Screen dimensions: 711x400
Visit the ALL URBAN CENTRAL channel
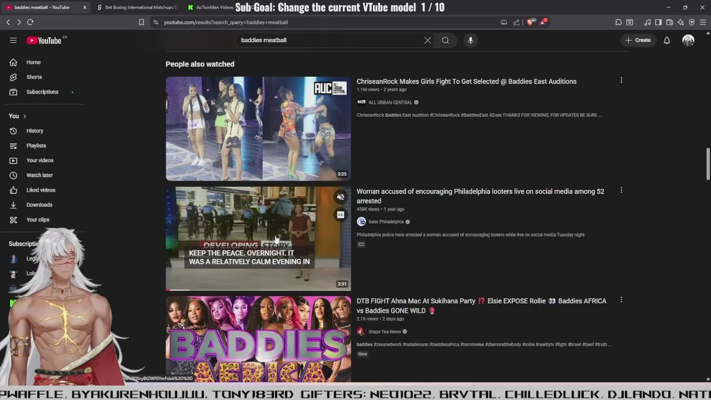click(390, 102)
